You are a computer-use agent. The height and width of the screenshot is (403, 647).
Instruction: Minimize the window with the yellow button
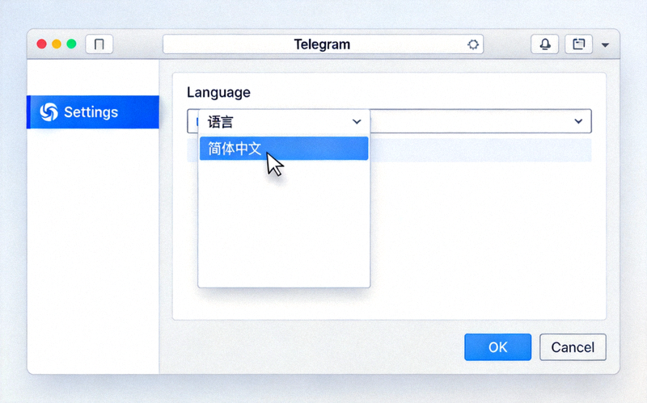[x=57, y=44]
